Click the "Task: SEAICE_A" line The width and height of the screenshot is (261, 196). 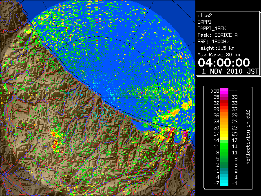pos(217,35)
